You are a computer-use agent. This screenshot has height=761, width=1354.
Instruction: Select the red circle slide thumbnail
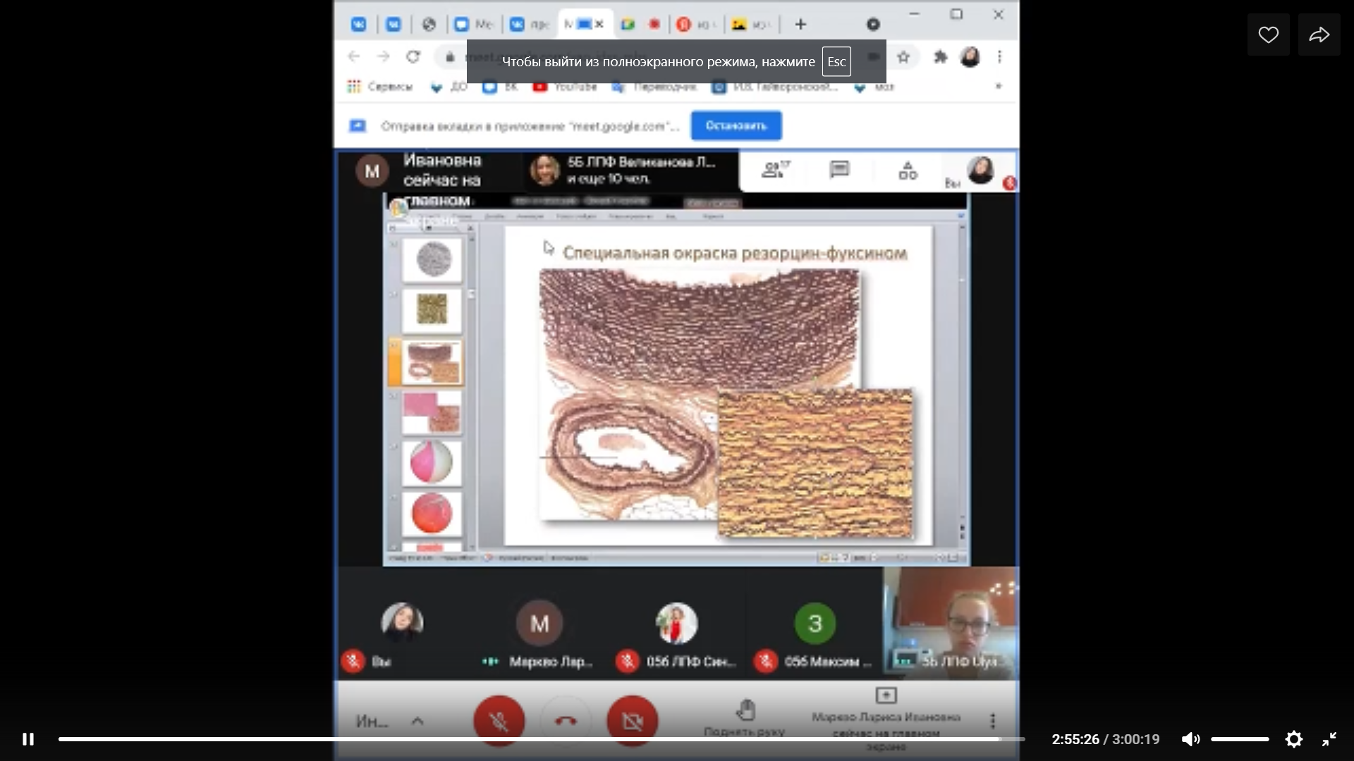coord(432,514)
